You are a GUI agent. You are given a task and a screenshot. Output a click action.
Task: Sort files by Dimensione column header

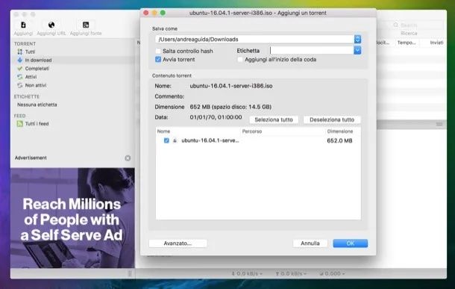tap(340, 131)
